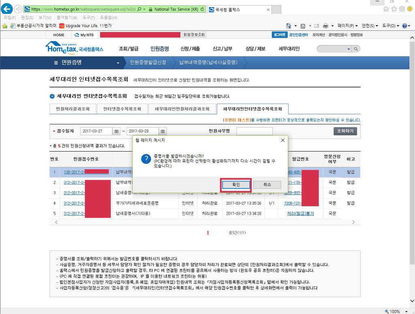Click the command bar home icon

[289, 26]
